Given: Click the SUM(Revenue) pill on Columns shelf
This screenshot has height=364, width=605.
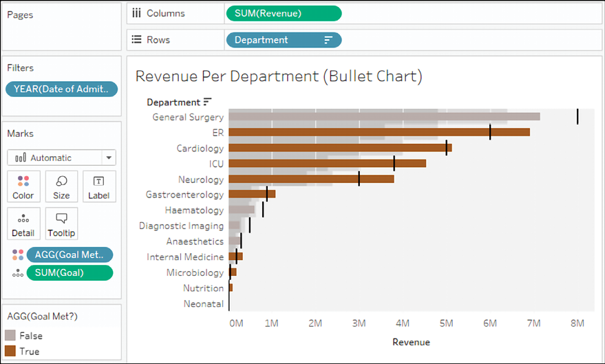Looking at the screenshot, I should (x=283, y=13).
